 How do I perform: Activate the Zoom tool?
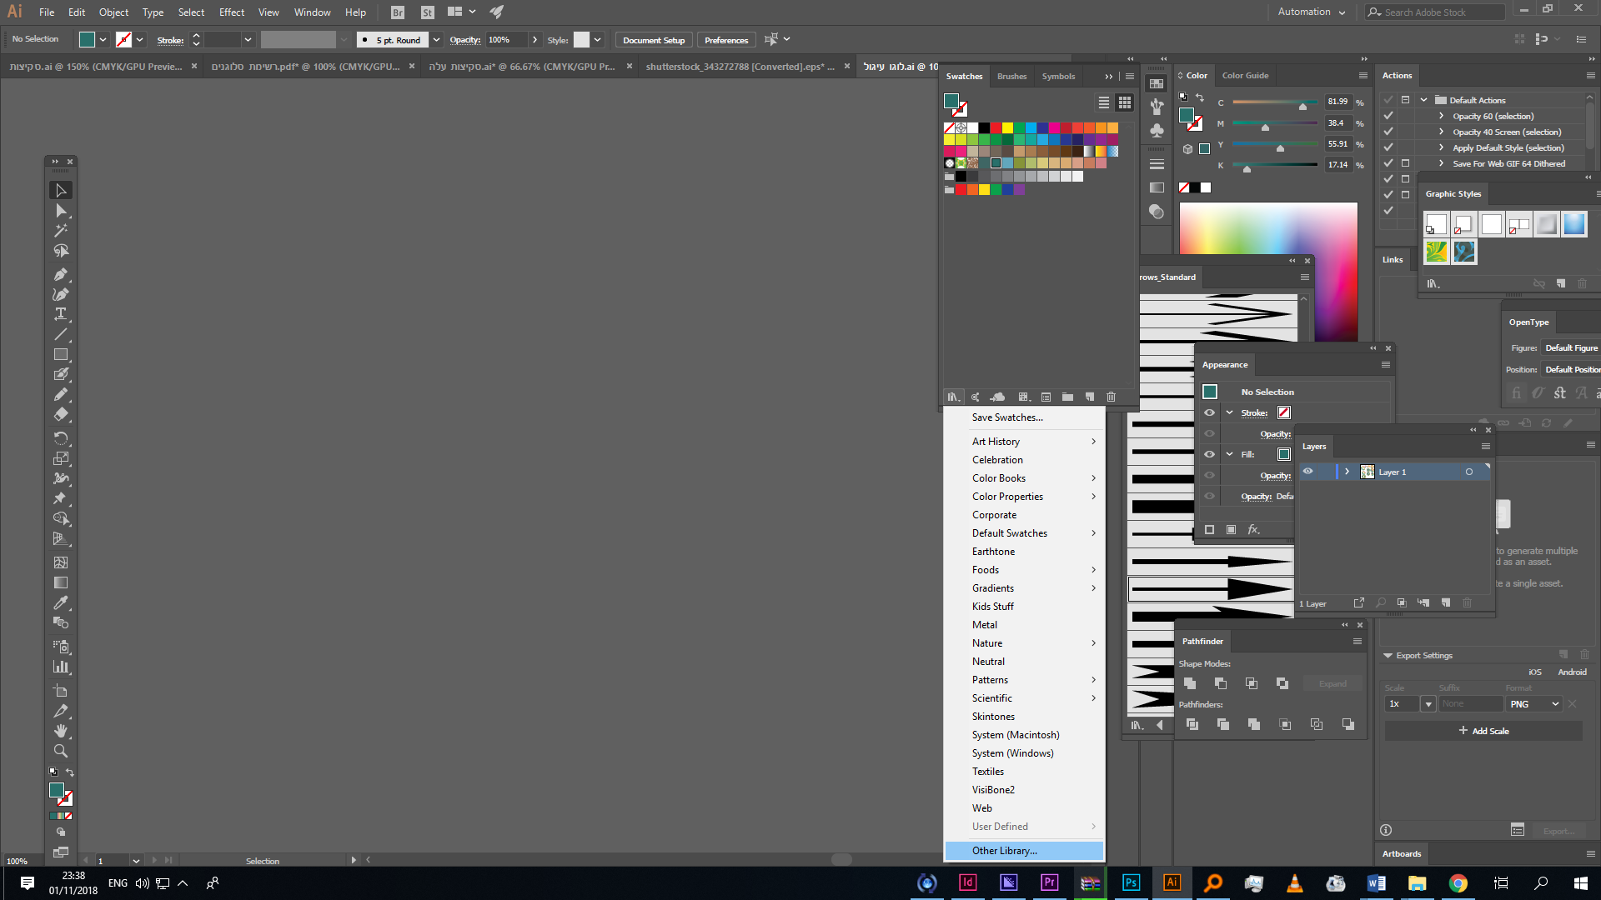[x=61, y=751]
